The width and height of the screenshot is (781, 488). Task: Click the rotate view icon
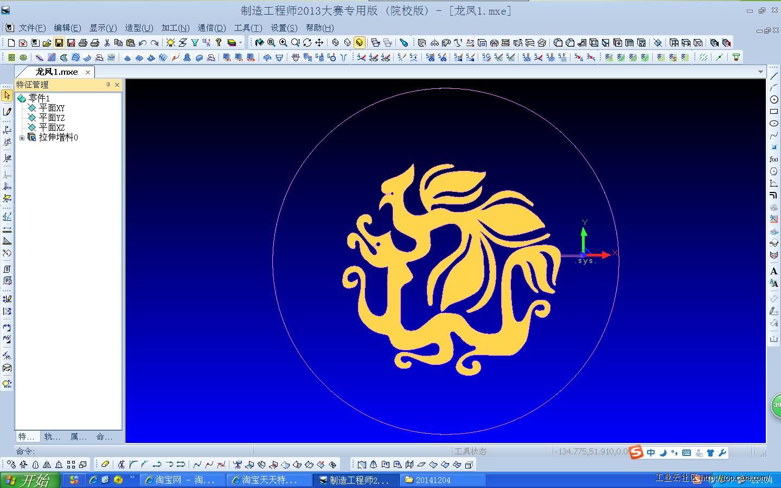[307, 42]
